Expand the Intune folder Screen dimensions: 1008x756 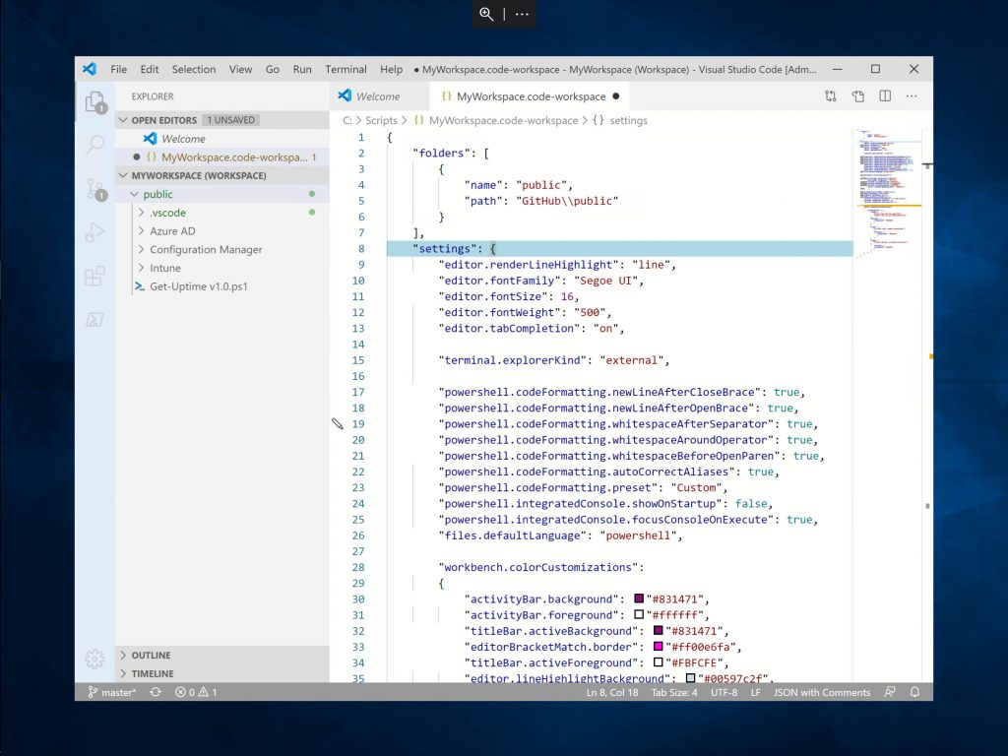tap(141, 268)
